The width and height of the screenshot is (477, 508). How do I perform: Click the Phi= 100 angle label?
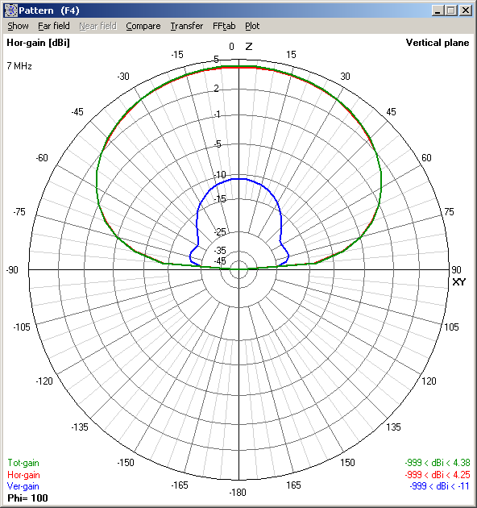[x=27, y=498]
